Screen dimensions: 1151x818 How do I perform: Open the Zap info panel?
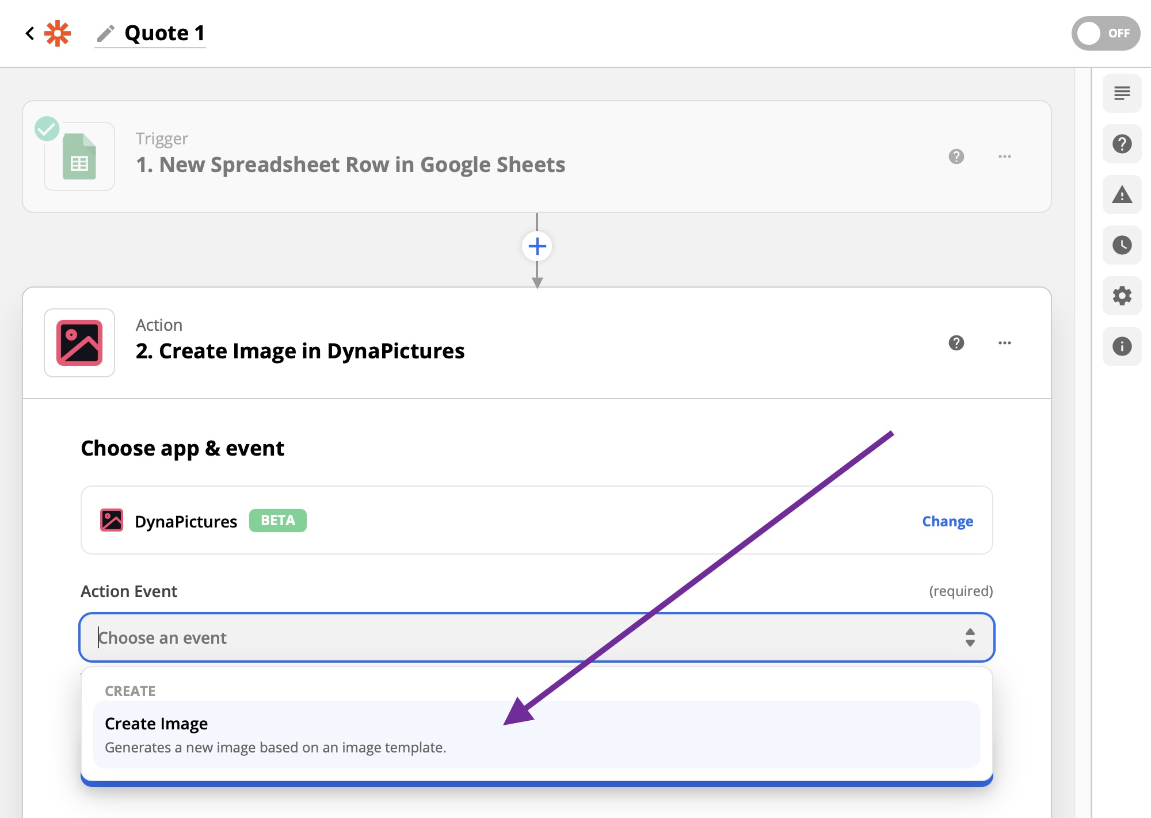(1122, 346)
